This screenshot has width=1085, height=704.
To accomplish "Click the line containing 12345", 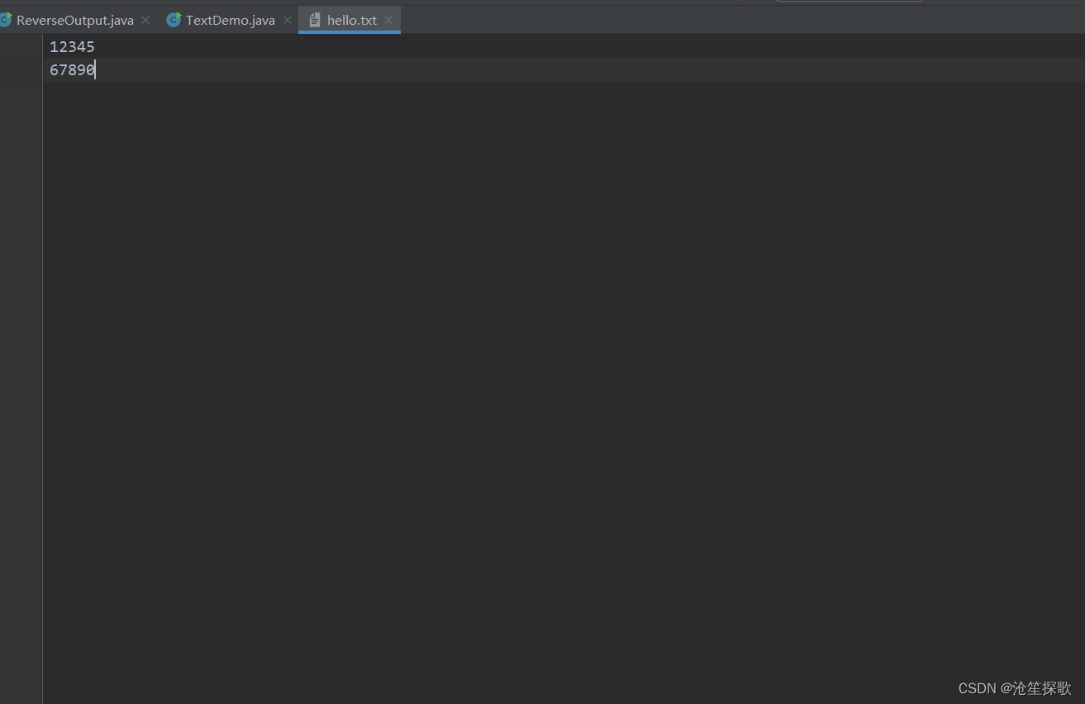I will 71,46.
